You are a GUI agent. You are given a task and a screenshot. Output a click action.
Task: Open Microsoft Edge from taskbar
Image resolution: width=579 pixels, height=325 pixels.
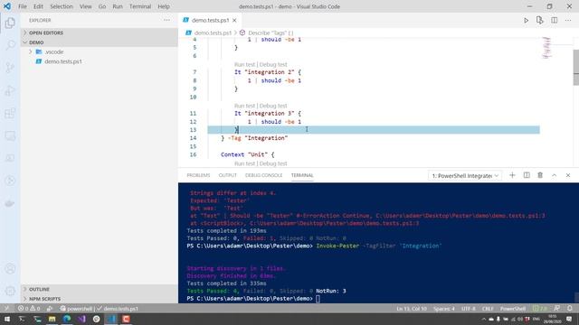point(67,319)
